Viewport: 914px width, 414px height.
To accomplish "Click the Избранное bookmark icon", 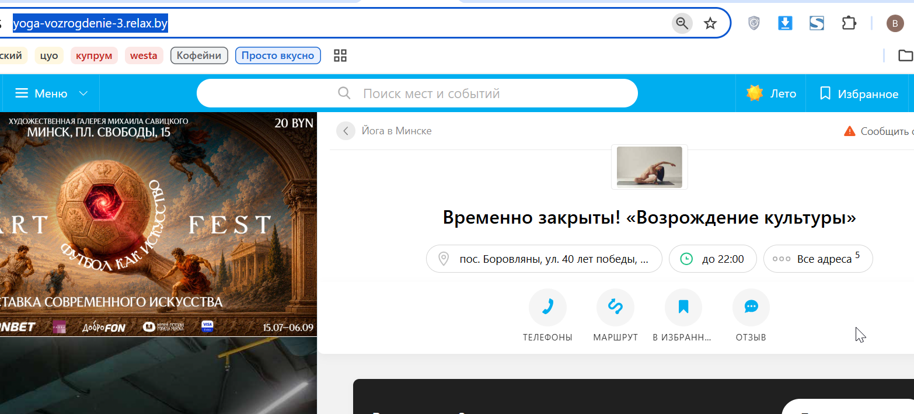I will 825,93.
